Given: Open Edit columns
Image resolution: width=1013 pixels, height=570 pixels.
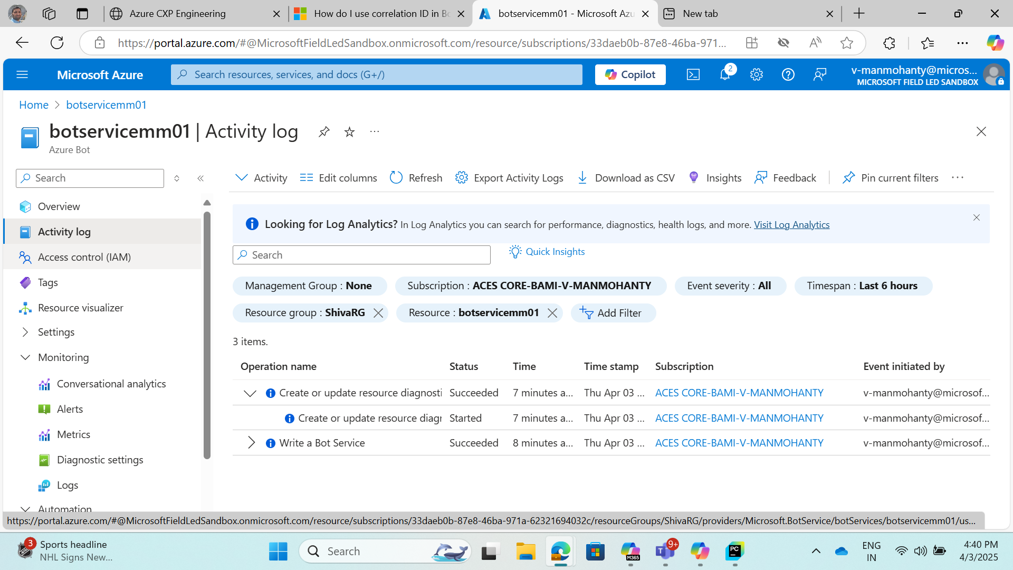Looking at the screenshot, I should tap(338, 178).
